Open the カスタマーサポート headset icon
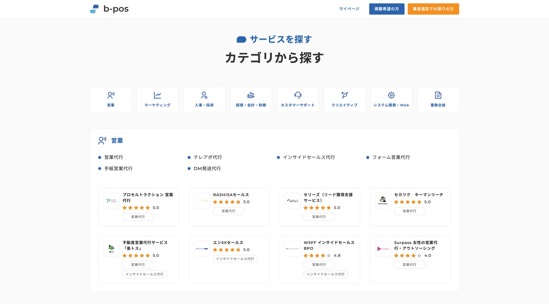The image size is (549, 304). (298, 95)
